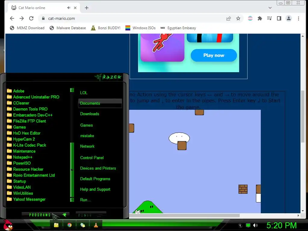Bookmark this page with the star icon
Image resolution: width=308 pixels, height=231 pixels.
coord(238,18)
